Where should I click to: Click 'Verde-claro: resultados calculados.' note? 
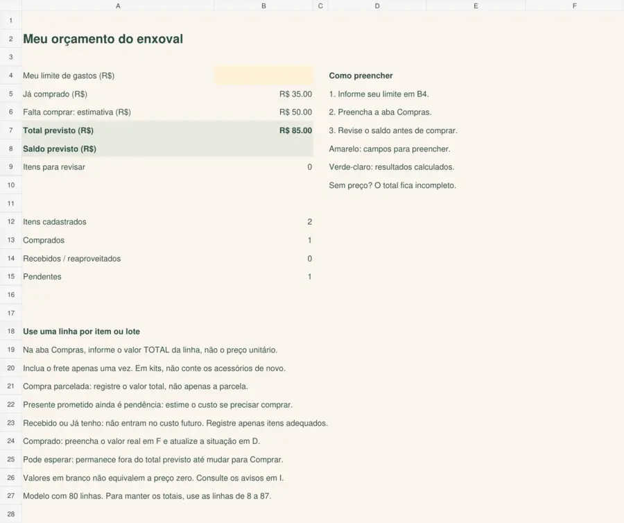pos(392,167)
